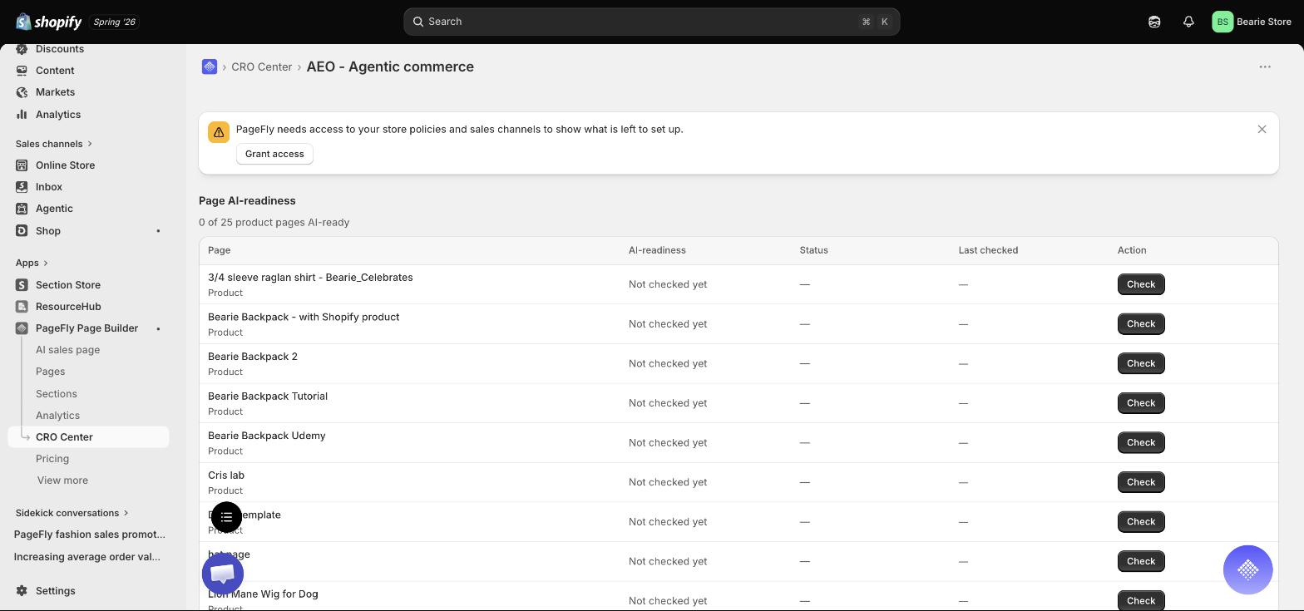1304x611 pixels.
Task: Expand View more in PageFly submenu
Action: tap(62, 480)
